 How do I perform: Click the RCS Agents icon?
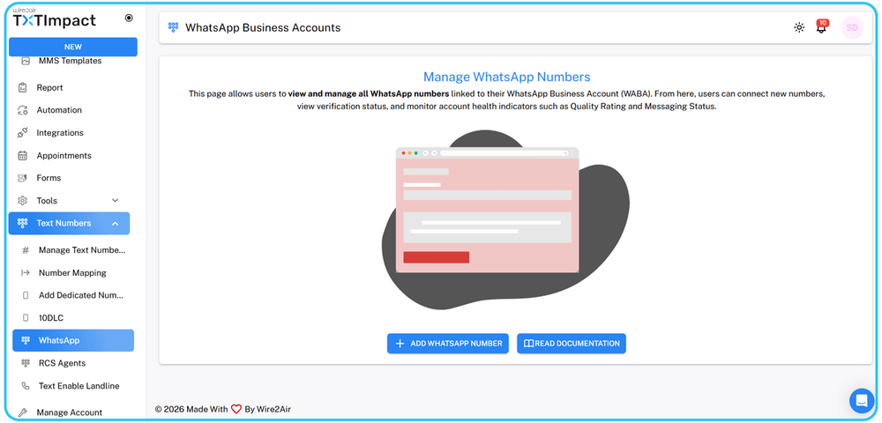pyautogui.click(x=26, y=363)
